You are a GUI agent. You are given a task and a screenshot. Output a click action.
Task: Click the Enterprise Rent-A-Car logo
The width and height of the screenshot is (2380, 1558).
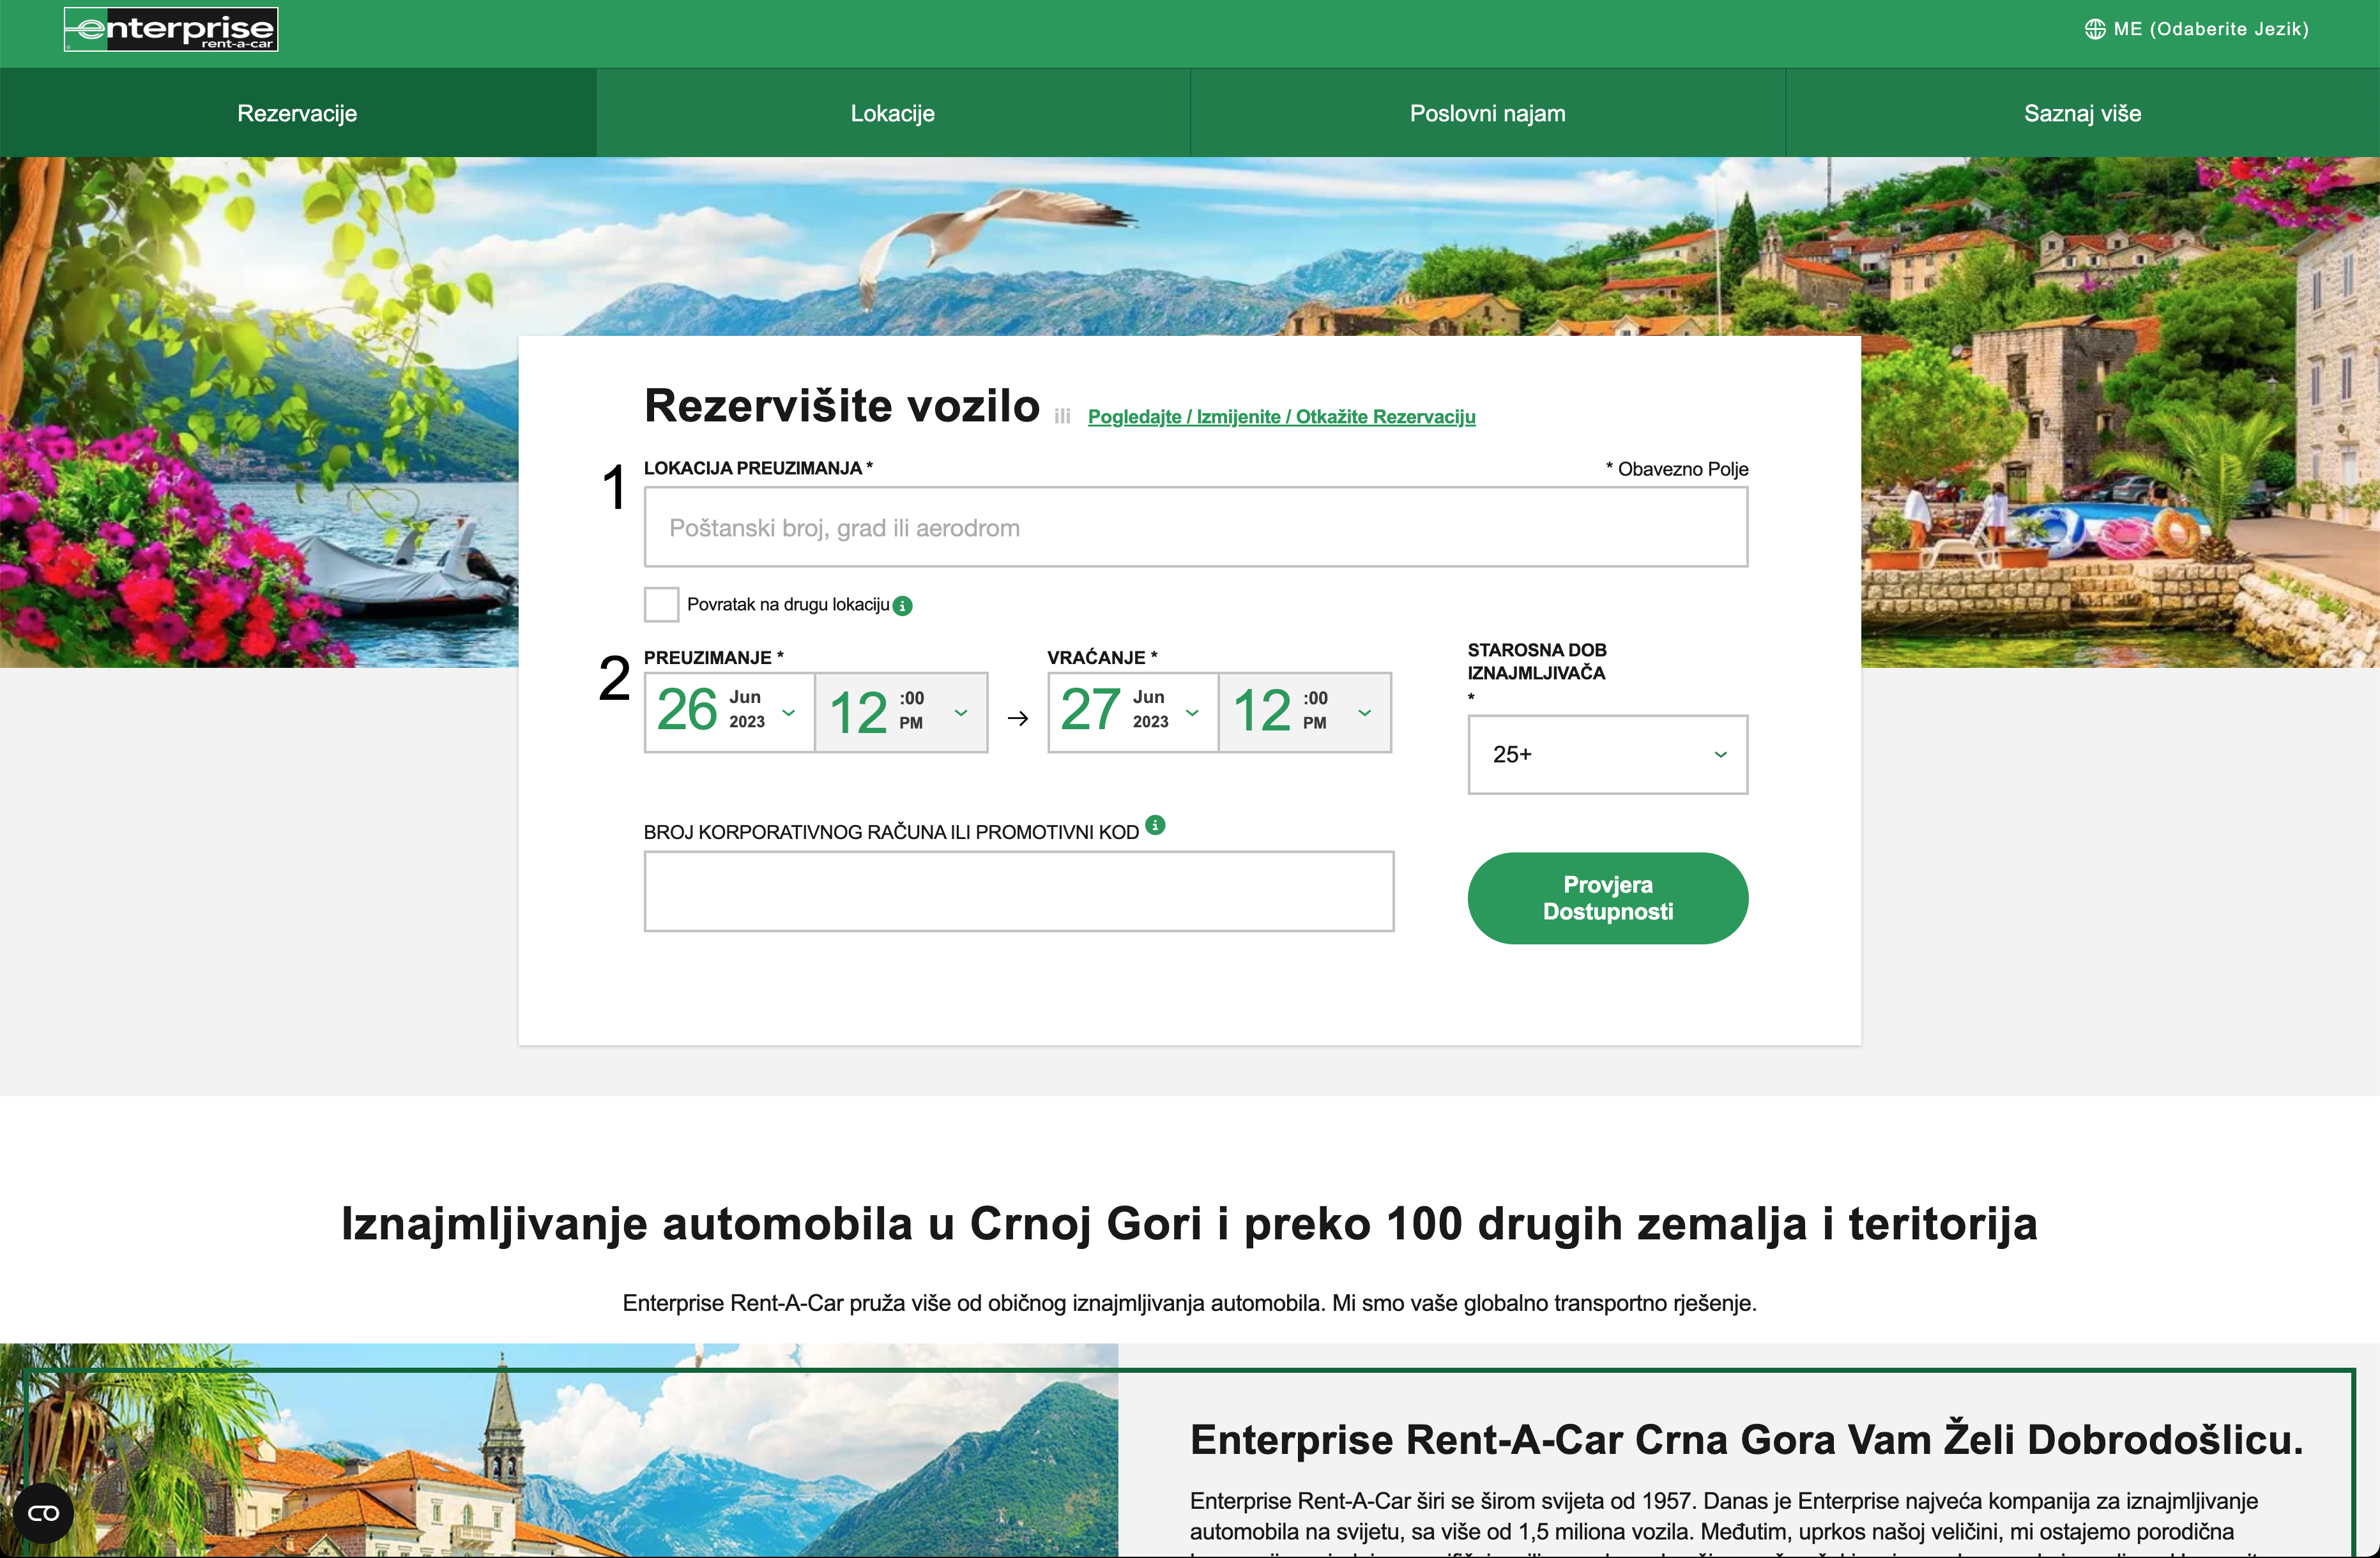[171, 30]
